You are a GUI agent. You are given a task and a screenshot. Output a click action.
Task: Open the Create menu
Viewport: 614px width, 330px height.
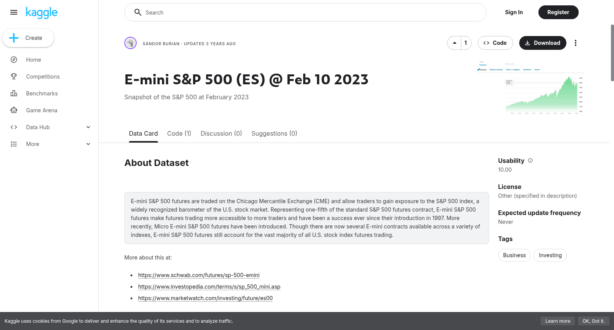[x=28, y=38]
